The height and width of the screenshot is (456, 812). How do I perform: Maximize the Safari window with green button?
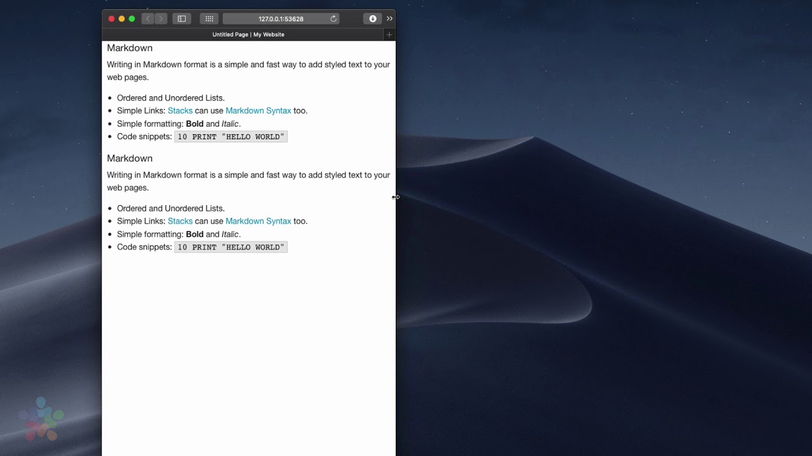pos(132,19)
